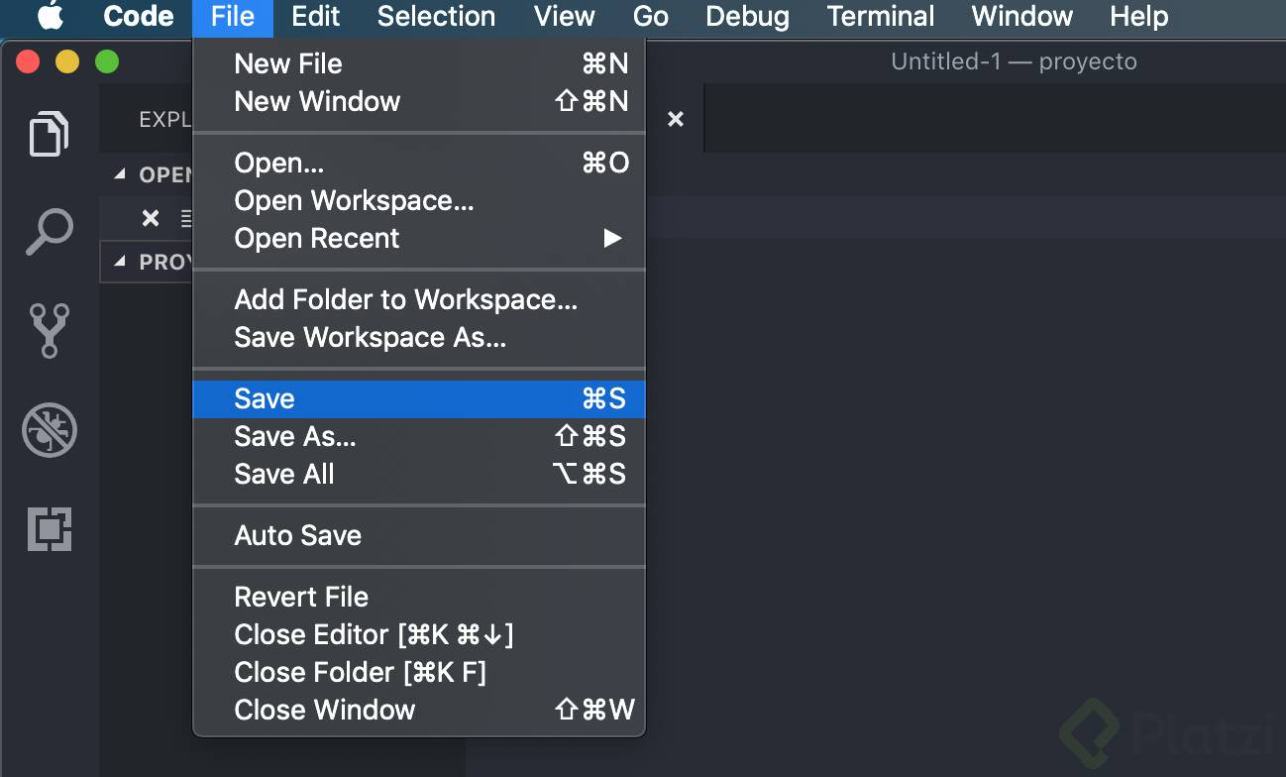Select Open Workspace... menu item
1286x777 pixels.
[x=419, y=200]
